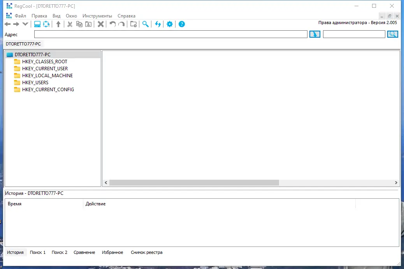Screen dimensions: 404x269
Task: Open help with question mark icon
Action: coord(182,24)
